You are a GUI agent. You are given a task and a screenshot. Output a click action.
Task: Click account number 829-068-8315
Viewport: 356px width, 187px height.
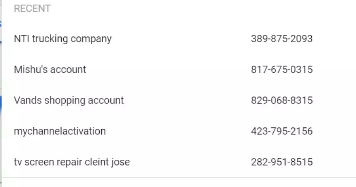(282, 100)
